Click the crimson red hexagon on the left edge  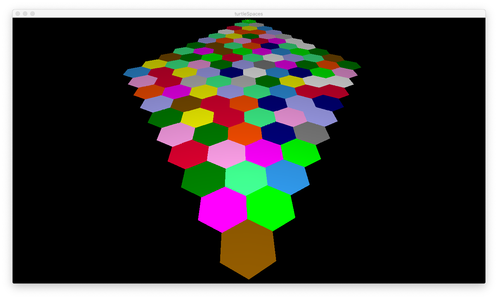188,154
